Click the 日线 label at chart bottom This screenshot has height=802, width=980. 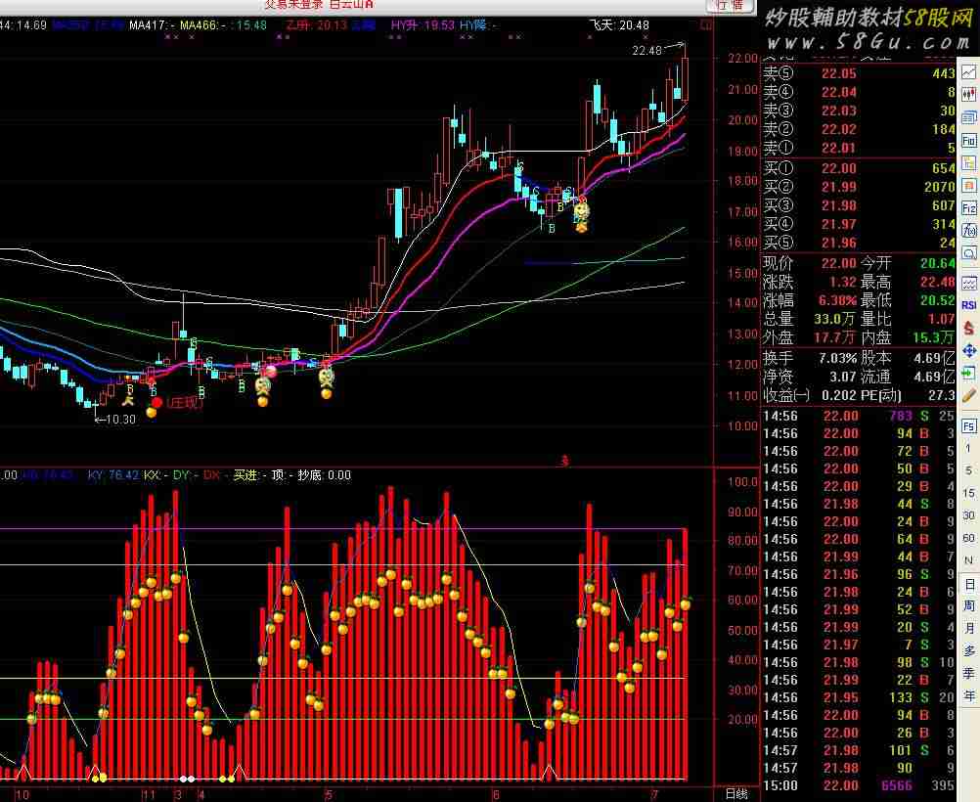point(735,792)
